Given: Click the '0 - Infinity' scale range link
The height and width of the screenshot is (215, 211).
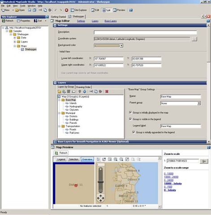Looking at the screenshot, I should [x=170, y=190].
